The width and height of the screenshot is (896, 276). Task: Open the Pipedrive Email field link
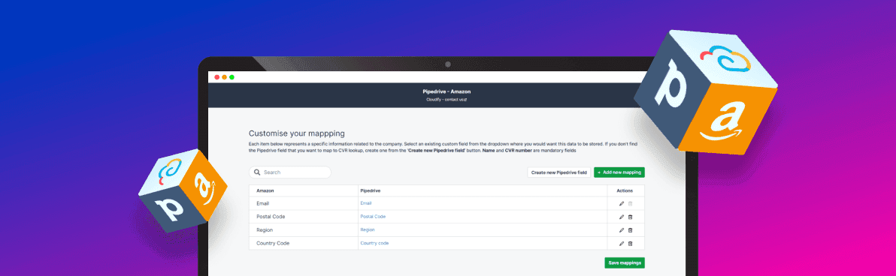coord(366,203)
